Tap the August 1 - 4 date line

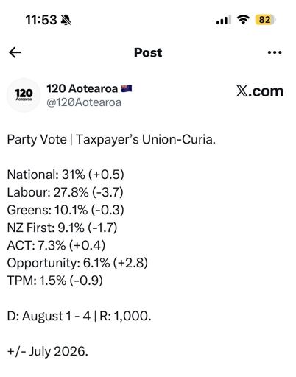[79, 316]
